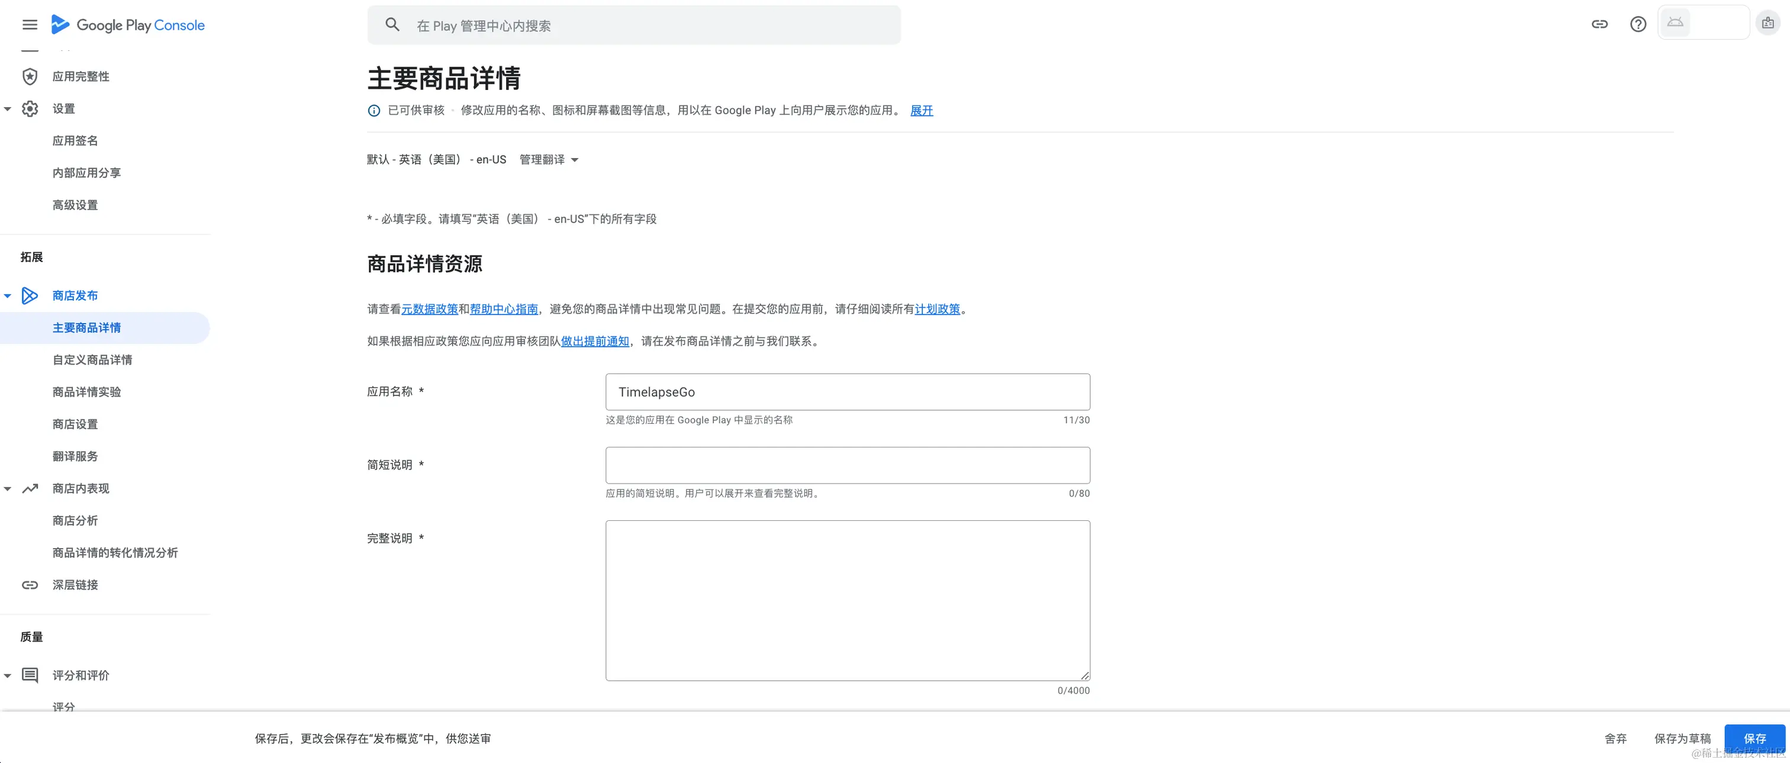Collapse the 设置 section arrow

[x=8, y=109]
